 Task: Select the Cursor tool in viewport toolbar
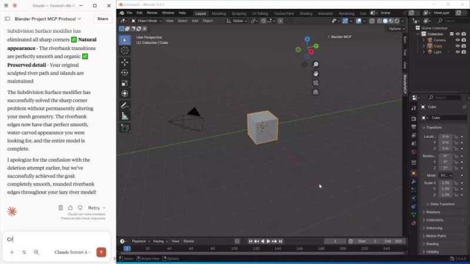[125, 50]
